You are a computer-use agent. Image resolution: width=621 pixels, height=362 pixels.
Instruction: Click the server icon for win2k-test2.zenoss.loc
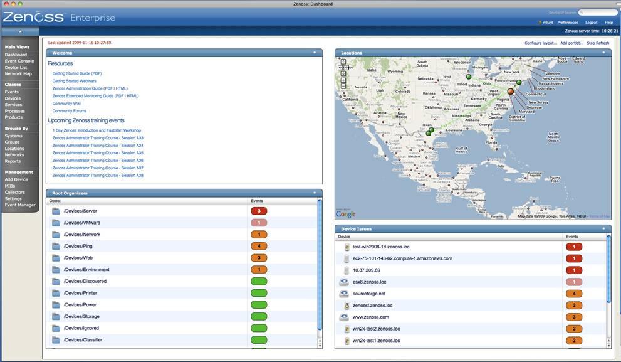pyautogui.click(x=347, y=329)
